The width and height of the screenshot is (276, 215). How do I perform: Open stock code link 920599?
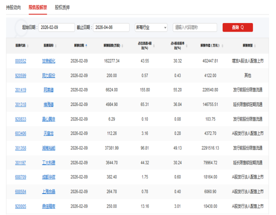coord(20,75)
